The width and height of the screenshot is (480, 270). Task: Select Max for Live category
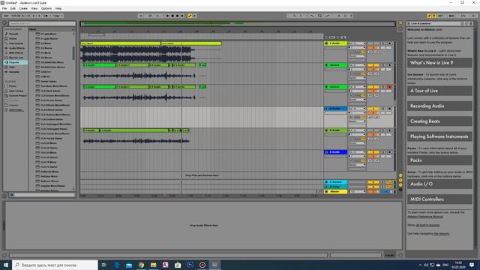16,58
